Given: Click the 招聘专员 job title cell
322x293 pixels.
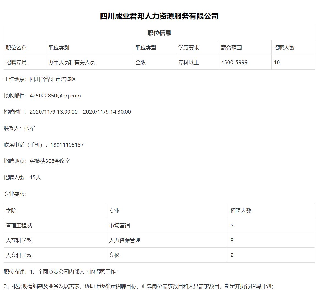Looking at the screenshot, I should pos(16,62).
